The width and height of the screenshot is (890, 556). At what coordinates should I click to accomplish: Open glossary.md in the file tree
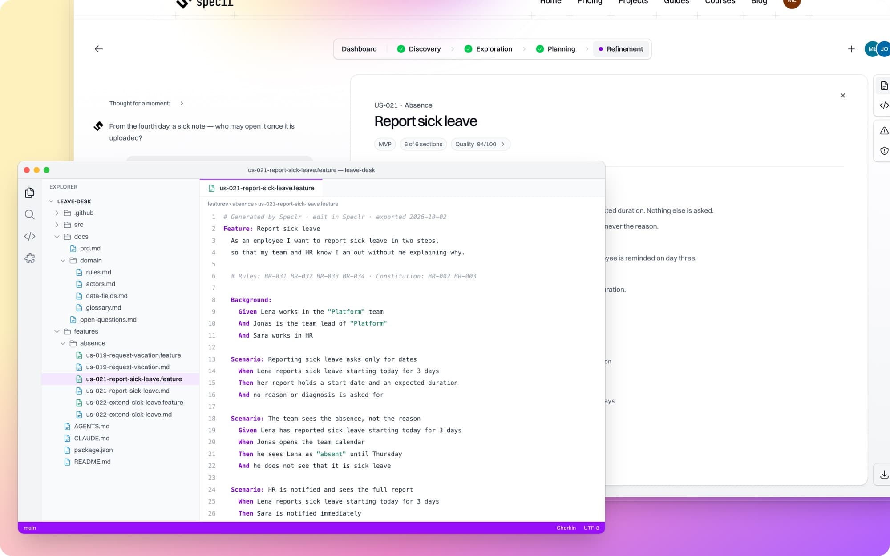point(103,308)
